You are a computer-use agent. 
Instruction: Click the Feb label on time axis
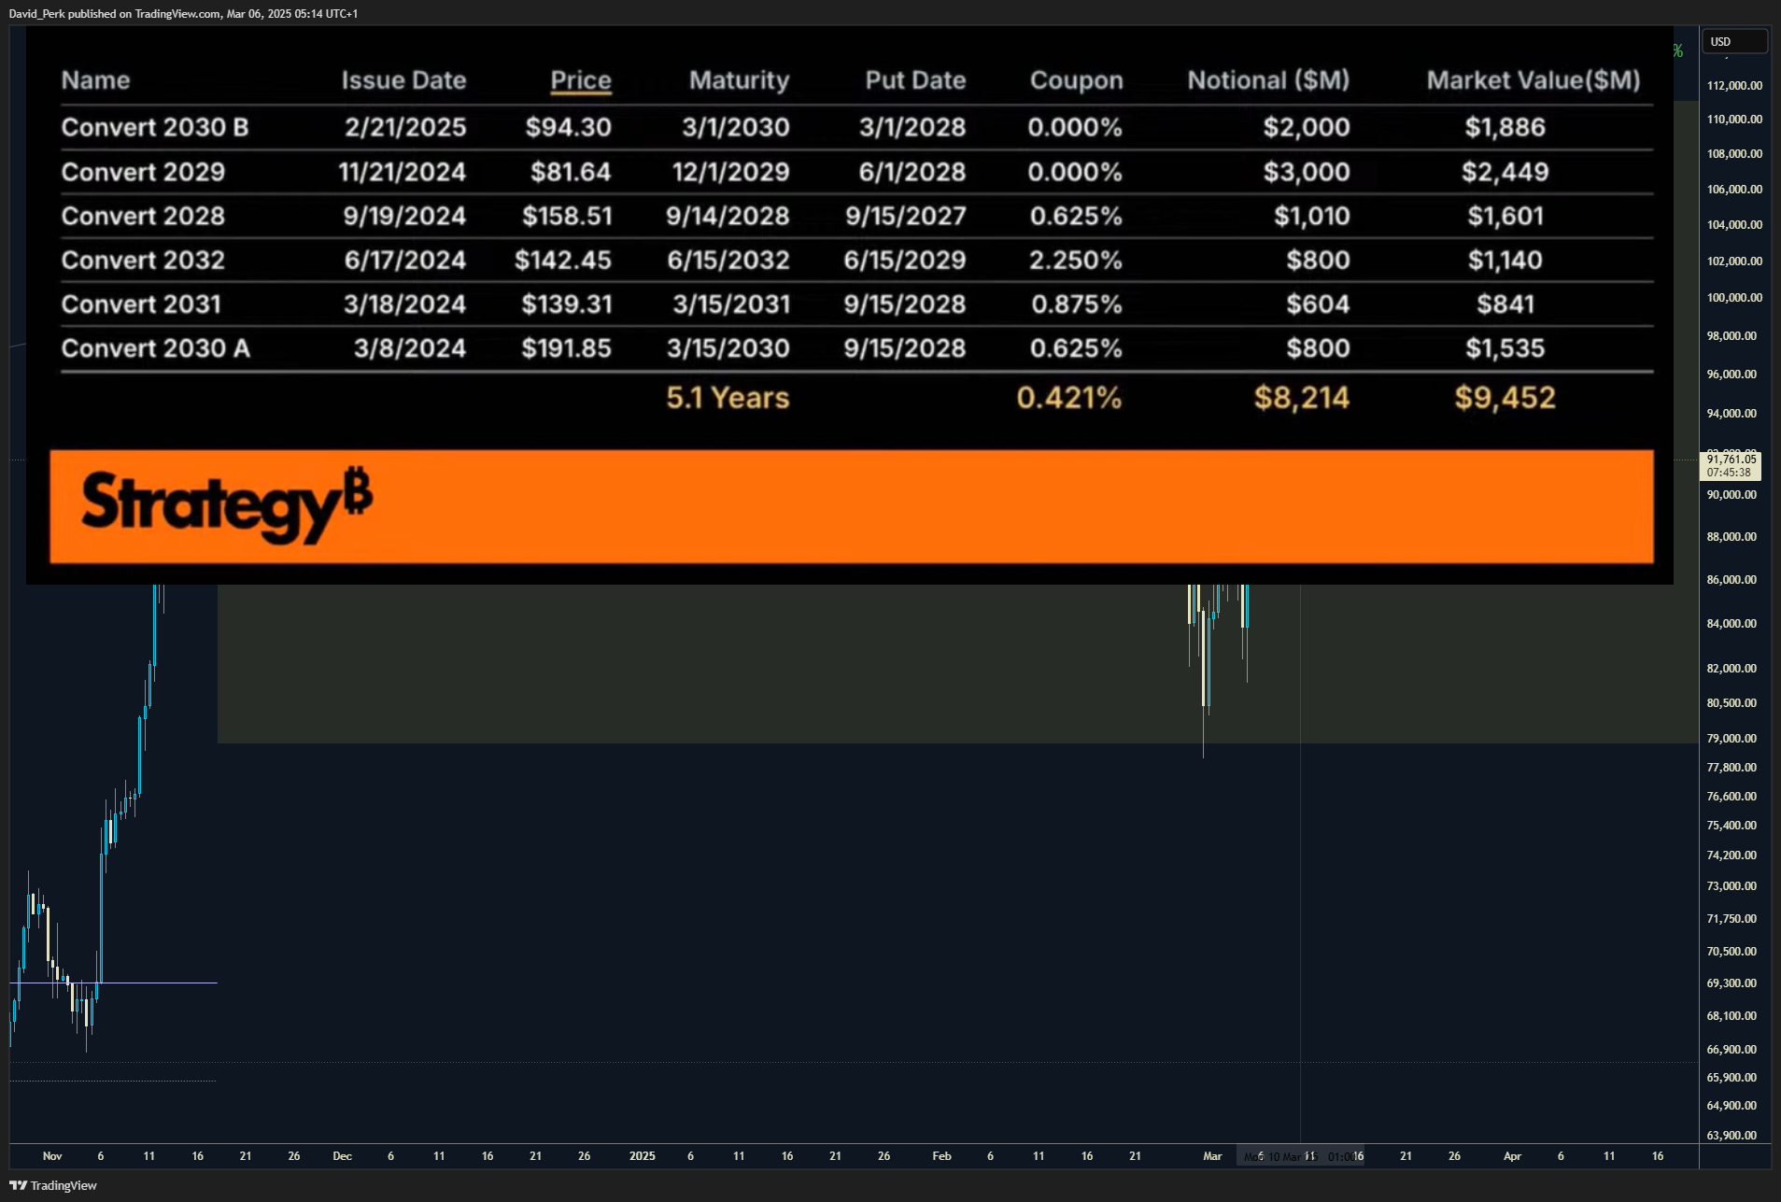(941, 1155)
